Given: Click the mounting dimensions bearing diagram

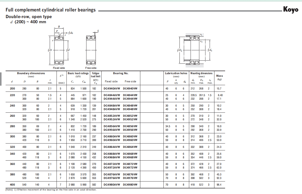Looking at the screenshot, I should 195,50.
